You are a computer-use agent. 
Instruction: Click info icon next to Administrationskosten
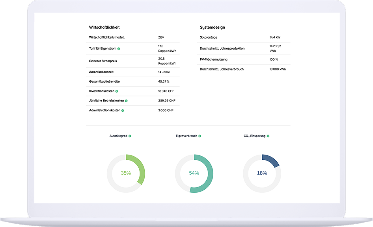pyautogui.click(x=123, y=111)
